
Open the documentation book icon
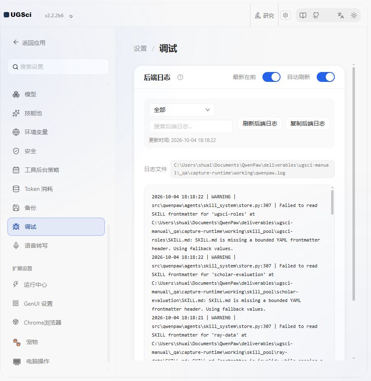(303, 16)
